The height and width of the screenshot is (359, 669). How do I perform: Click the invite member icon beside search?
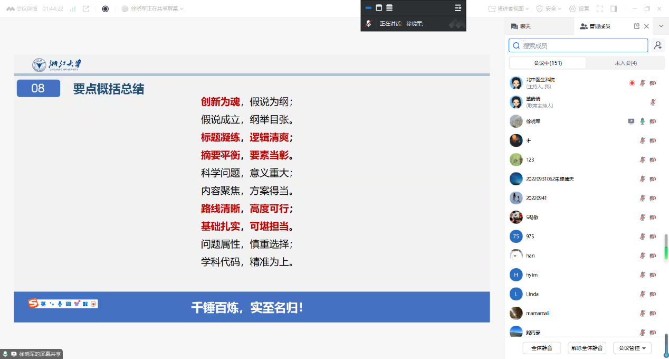(657, 45)
